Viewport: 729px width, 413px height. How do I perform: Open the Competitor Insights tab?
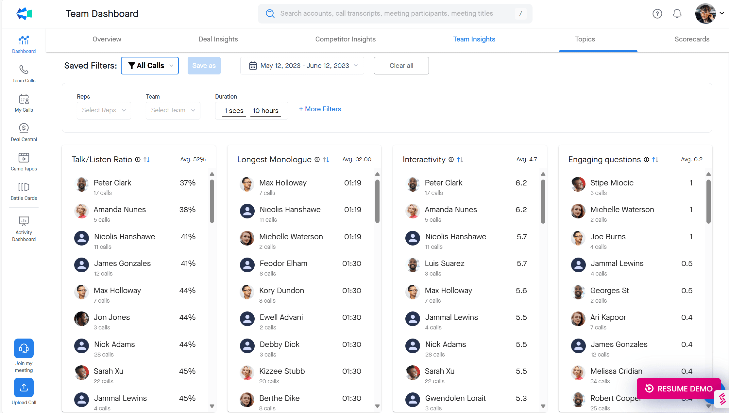point(346,39)
